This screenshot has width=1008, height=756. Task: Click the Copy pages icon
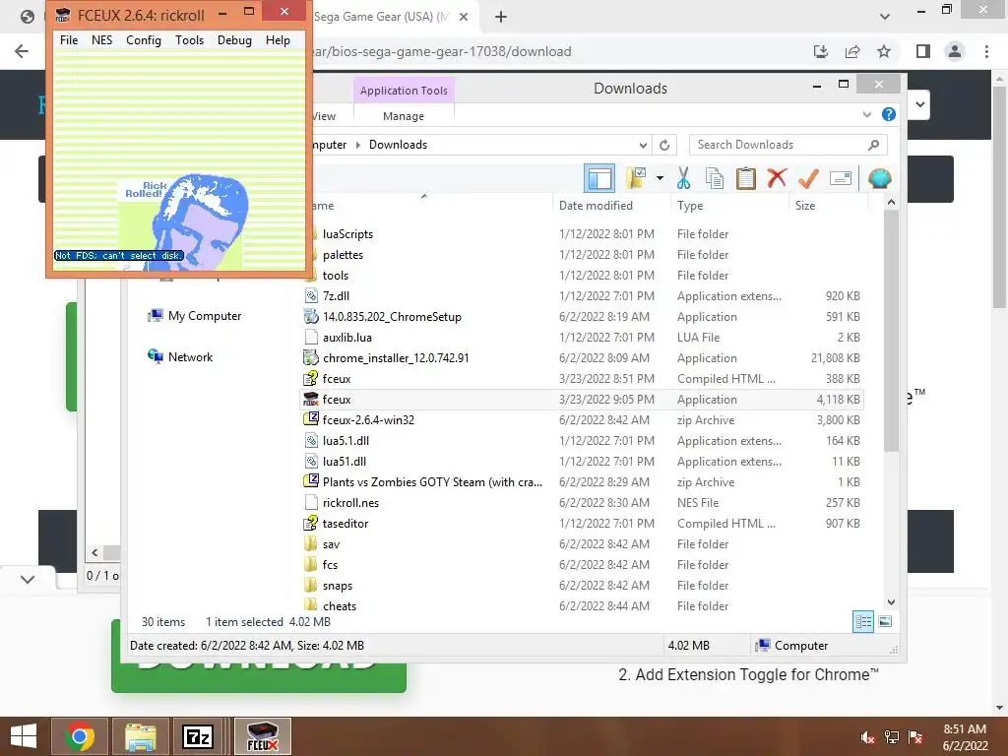[x=715, y=178]
